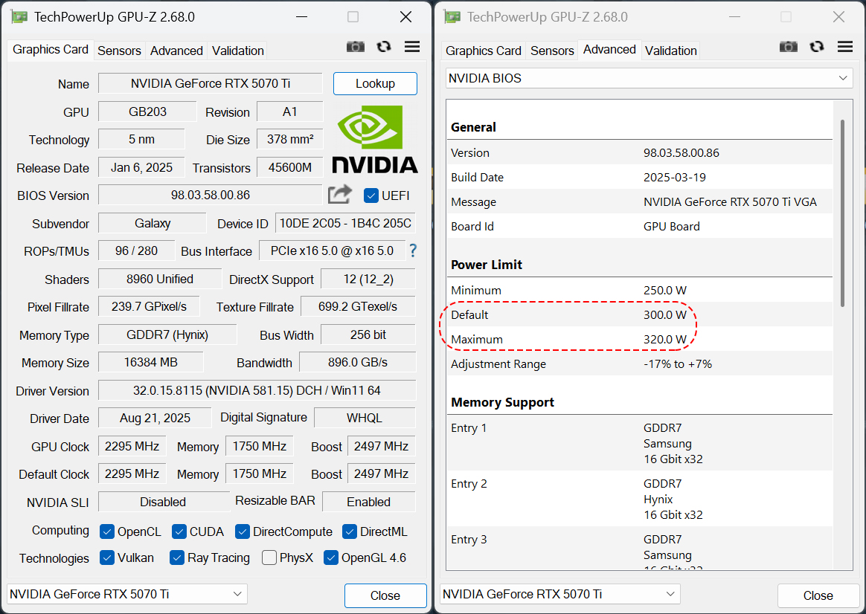Click the Name field showing RTX 5070 Ti
The height and width of the screenshot is (614, 866).
211,83
